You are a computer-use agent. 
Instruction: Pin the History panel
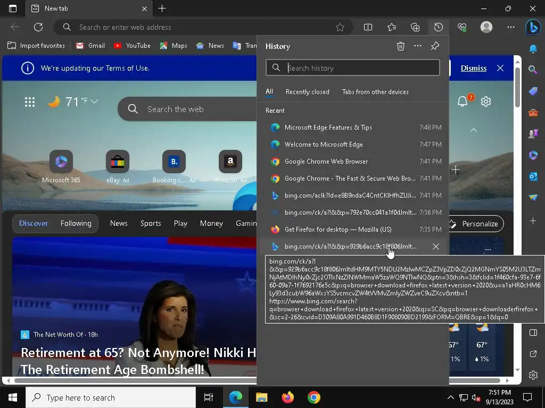(x=435, y=46)
